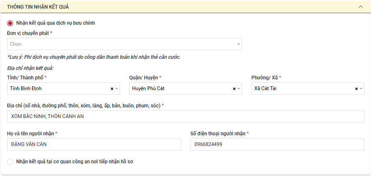Open the Tỉnh Bình Định province combo box
The width and height of the screenshot is (371, 176).
point(63,88)
